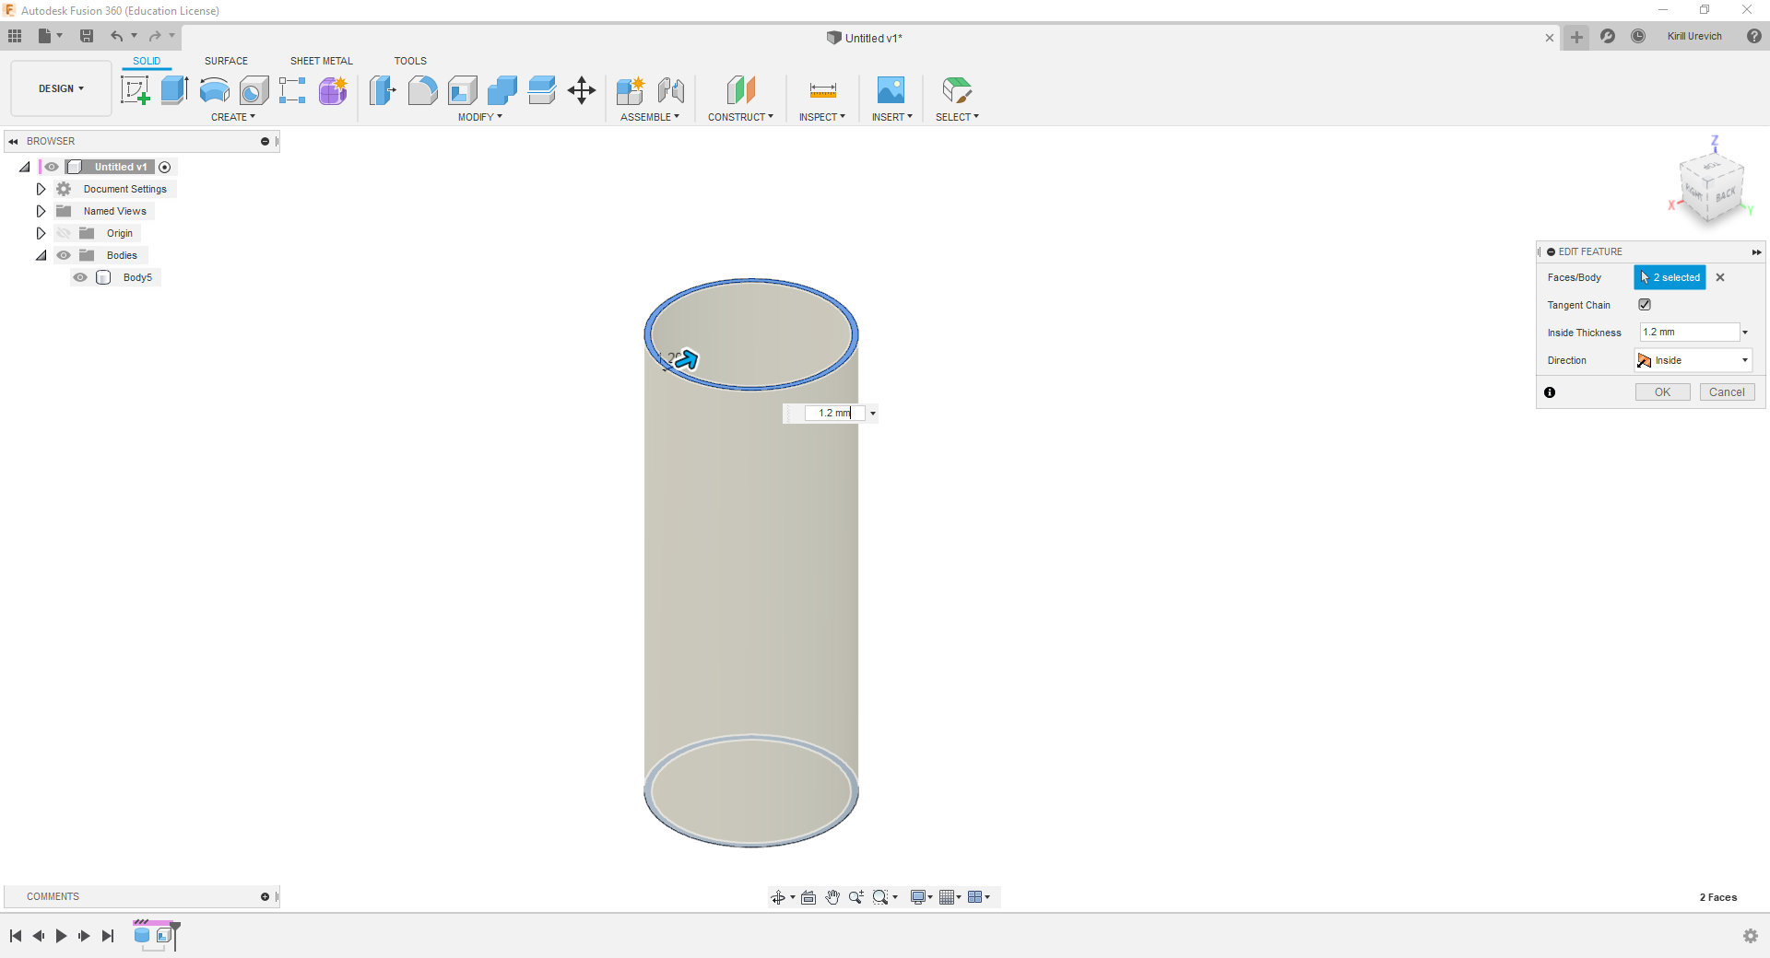Hide Body5 using its eye icon

point(81,277)
